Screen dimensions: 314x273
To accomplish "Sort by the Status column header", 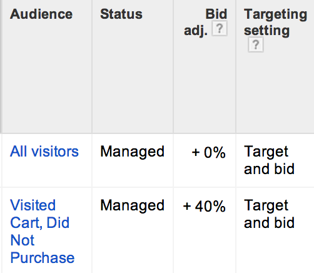I will pyautogui.click(x=121, y=14).
